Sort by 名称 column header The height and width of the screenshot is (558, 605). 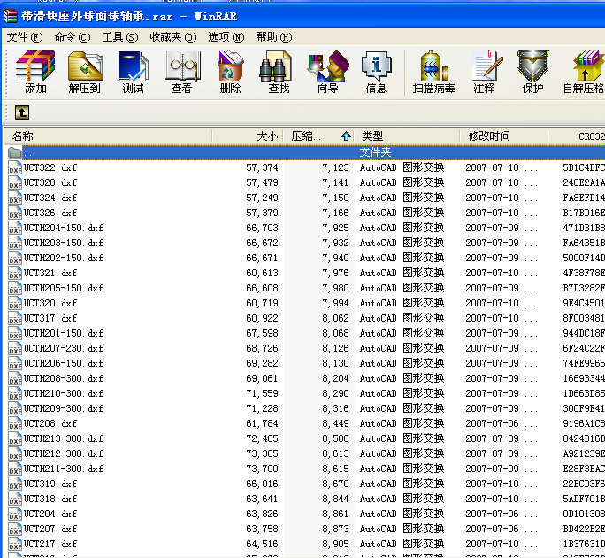coord(108,136)
